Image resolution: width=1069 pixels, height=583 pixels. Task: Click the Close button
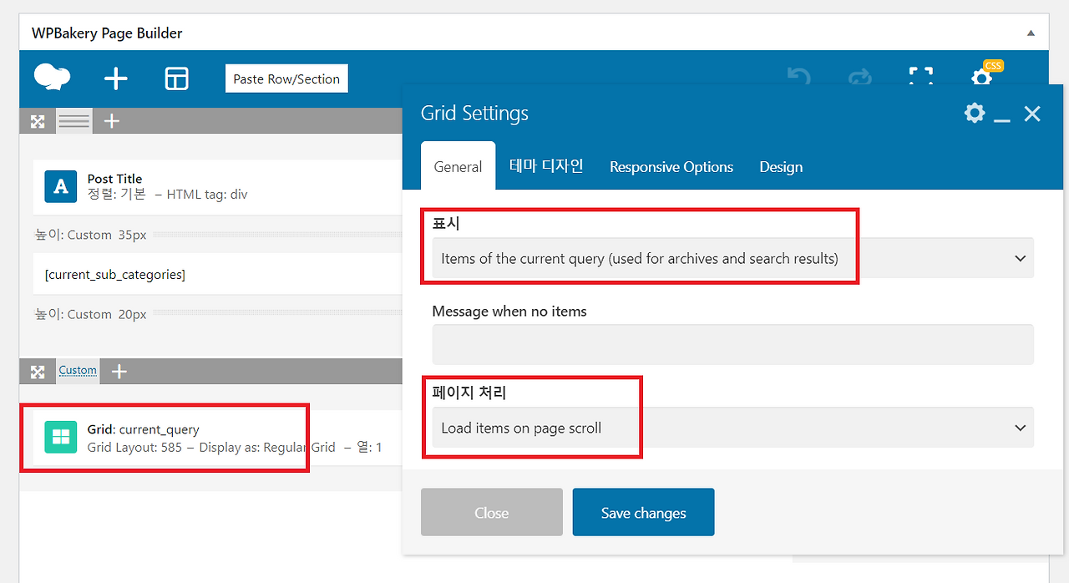[492, 512]
